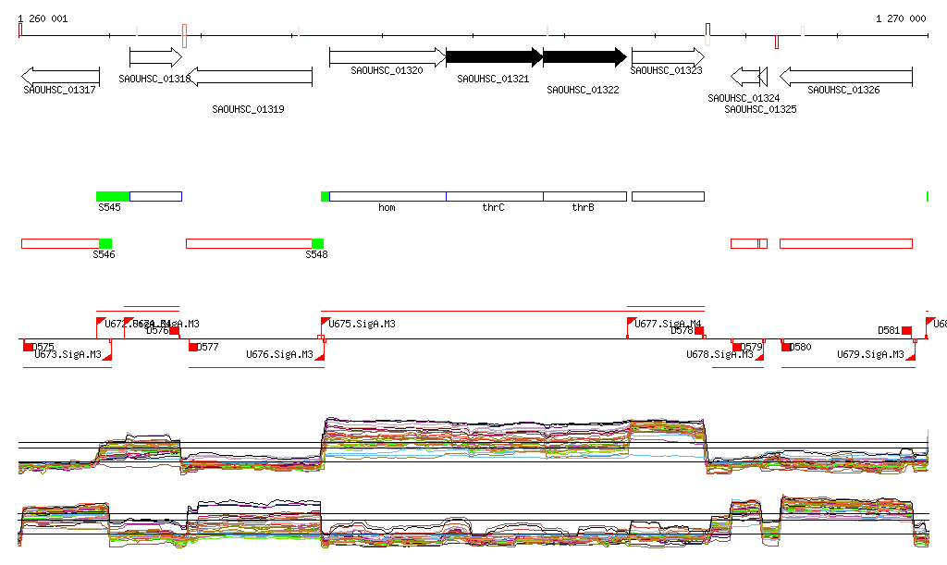Select the green S545 segment
The image size is (947, 565).
point(113,196)
